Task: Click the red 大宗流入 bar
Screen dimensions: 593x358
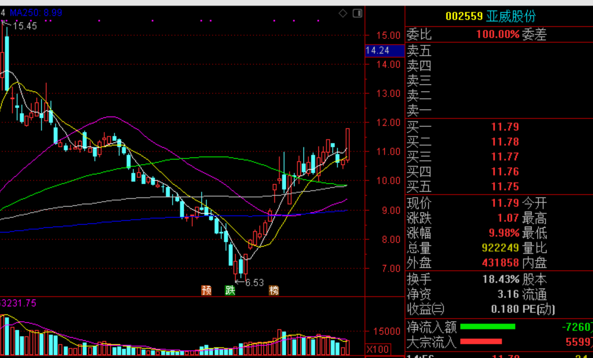Action: [x=480, y=342]
